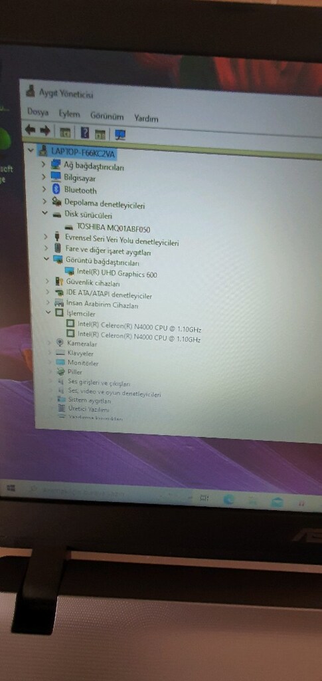
Task: Click the Bluetooth logo icon
Action: pyautogui.click(x=56, y=189)
